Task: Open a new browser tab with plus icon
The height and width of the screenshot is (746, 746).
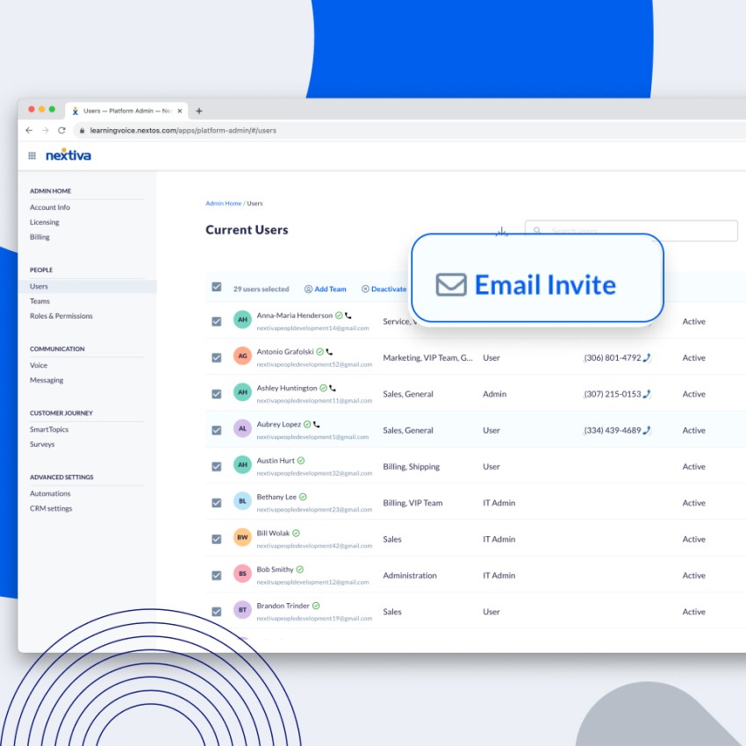Action: tap(199, 111)
